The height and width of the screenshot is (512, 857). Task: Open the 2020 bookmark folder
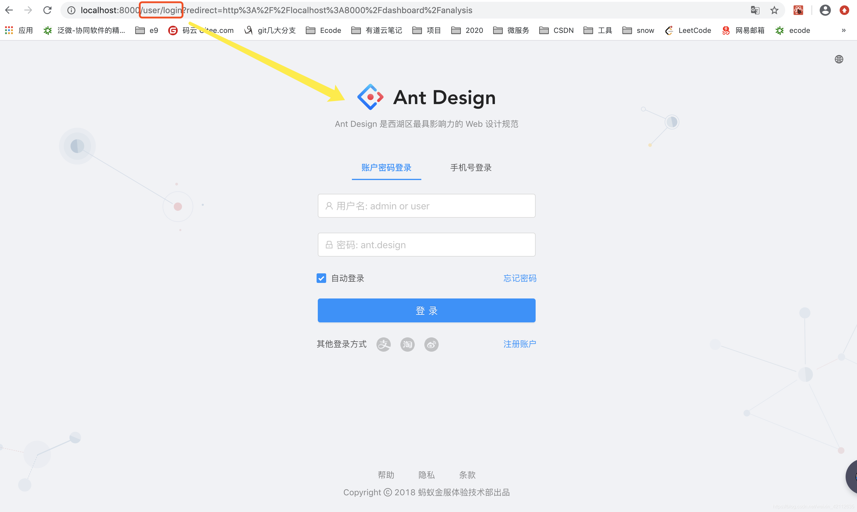[467, 31]
